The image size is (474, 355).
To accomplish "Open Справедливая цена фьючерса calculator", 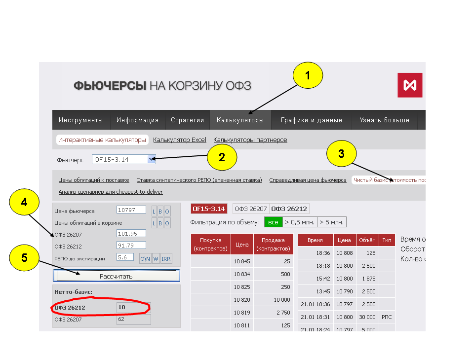I will click(x=308, y=180).
